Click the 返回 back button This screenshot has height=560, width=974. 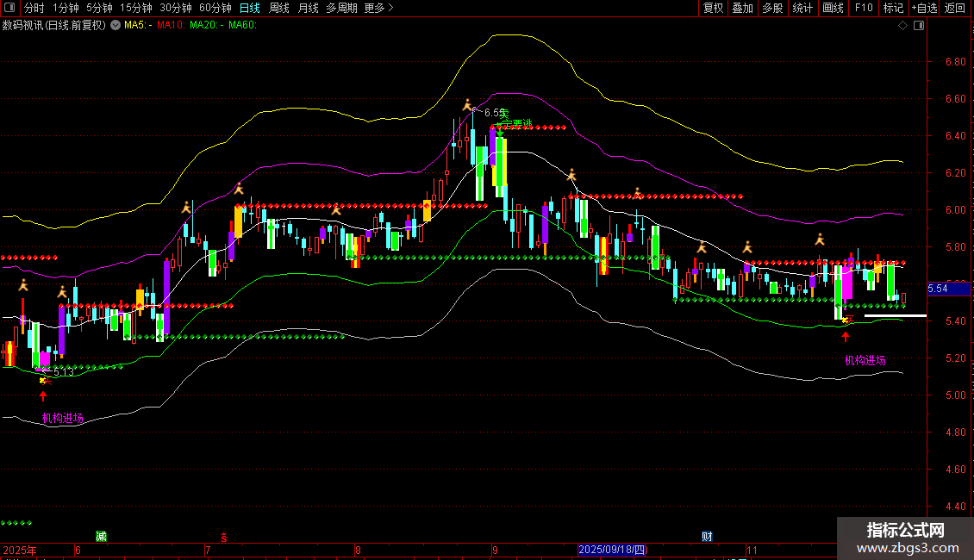[956, 9]
